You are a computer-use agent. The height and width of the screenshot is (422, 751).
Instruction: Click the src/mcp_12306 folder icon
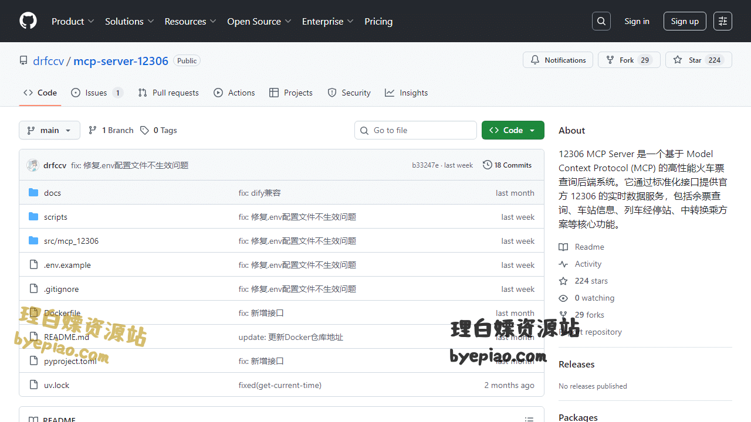[x=33, y=241]
